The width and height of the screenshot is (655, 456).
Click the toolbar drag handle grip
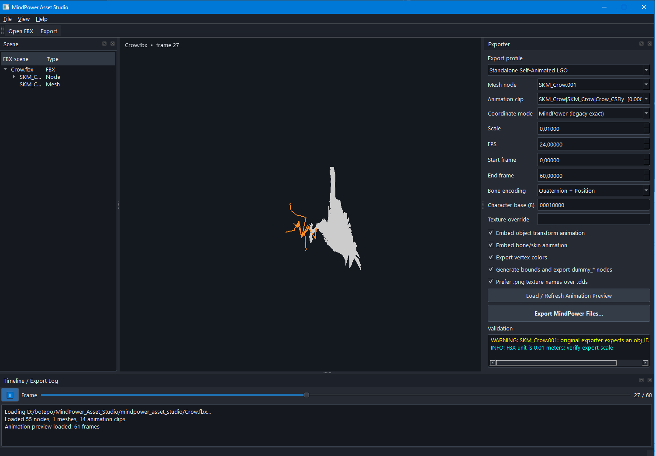(3, 31)
